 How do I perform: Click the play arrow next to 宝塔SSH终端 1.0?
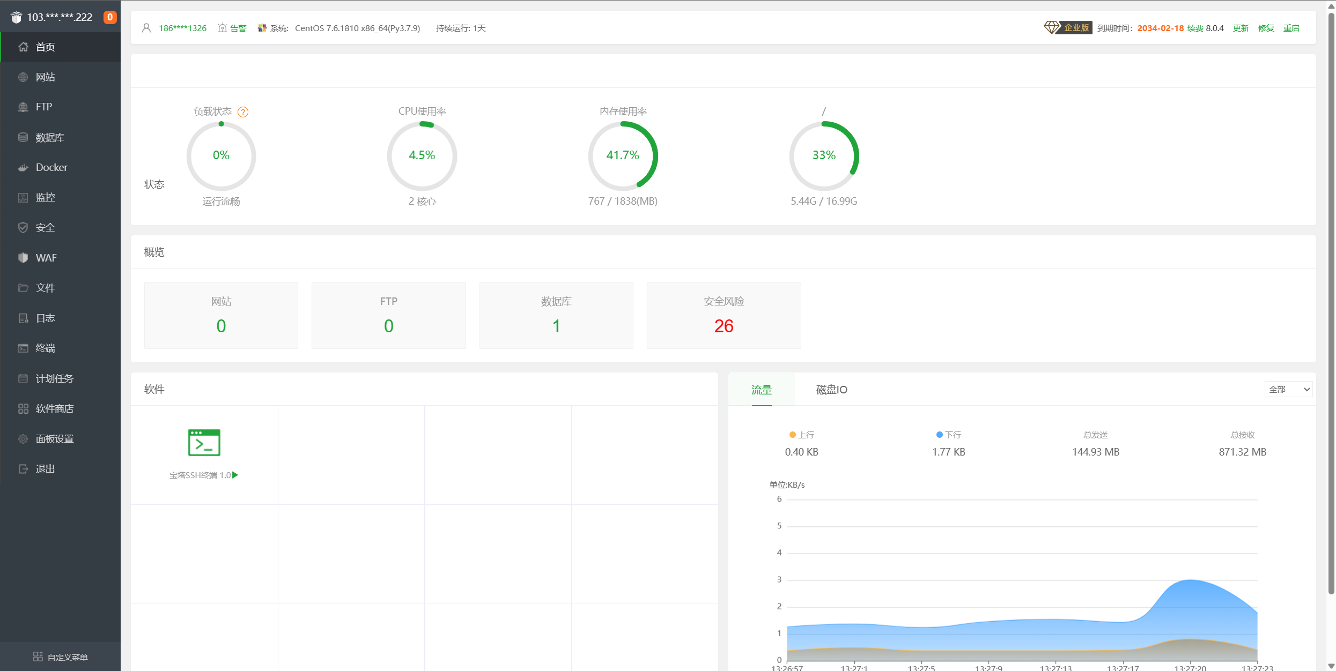[235, 475]
